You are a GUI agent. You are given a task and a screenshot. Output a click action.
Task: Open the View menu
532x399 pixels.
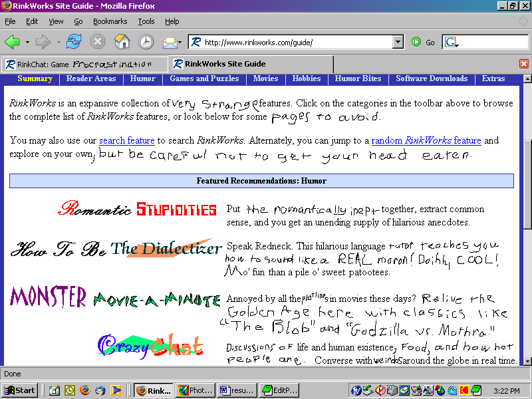coord(56,21)
